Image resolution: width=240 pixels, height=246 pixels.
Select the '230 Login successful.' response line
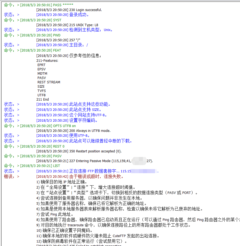[69, 10]
